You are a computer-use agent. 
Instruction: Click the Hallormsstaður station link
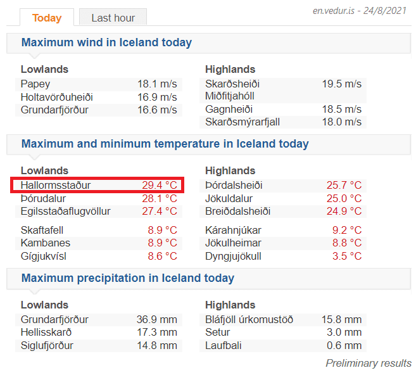tap(56, 186)
